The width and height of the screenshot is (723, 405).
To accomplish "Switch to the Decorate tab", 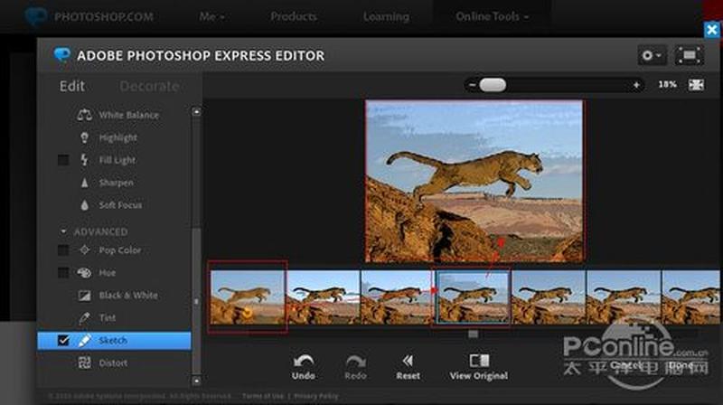I will [x=149, y=86].
